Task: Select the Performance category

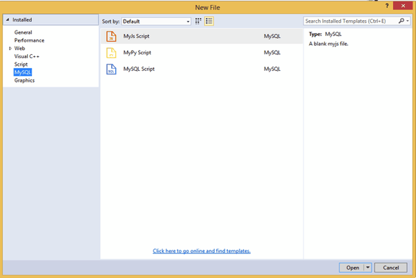Action: pyautogui.click(x=29, y=40)
